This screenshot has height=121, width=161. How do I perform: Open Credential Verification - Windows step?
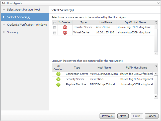[x=27, y=25]
